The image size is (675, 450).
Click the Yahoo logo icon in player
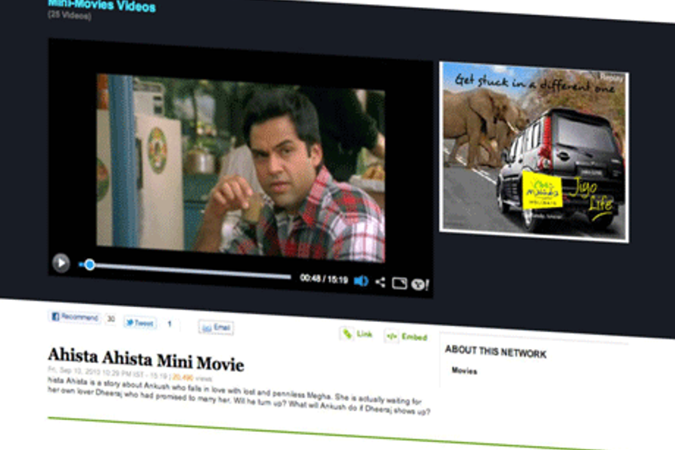pos(419,285)
